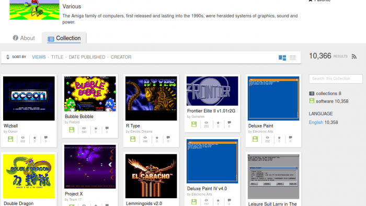This screenshot has width=366, height=206.
Task: Open the Frontier Elite II thumbnail
Action: coord(212,91)
